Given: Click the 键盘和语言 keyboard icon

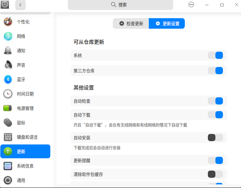Looking at the screenshot, I should [x=8, y=137].
